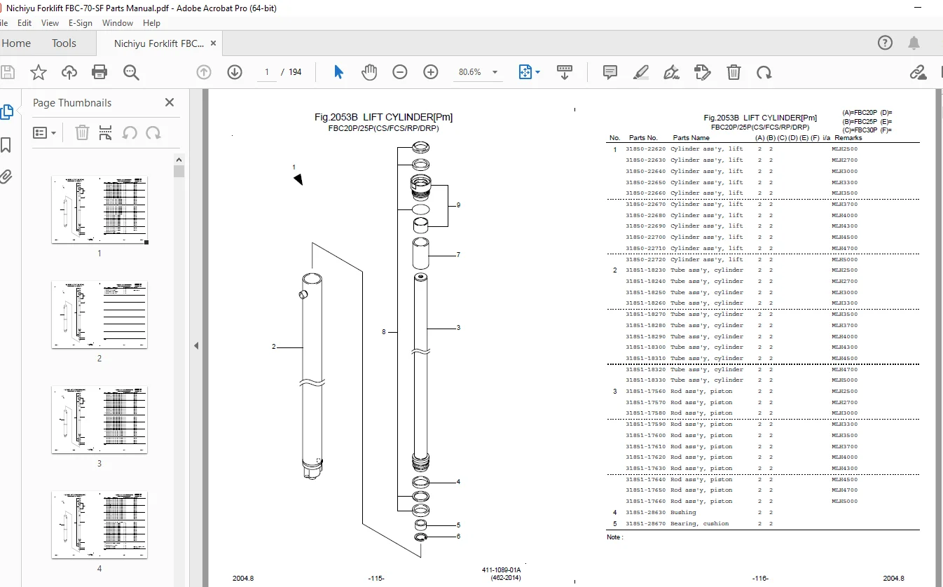Zoom out with the minus circle

pos(400,72)
